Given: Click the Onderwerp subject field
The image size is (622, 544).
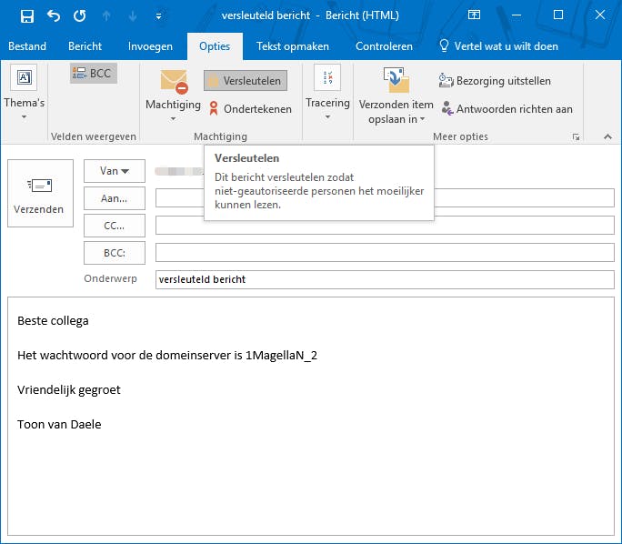Looking at the screenshot, I should click(x=385, y=279).
